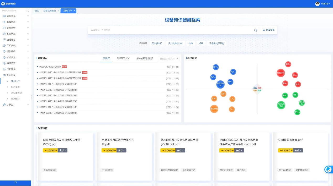Click the 数智建模 sidebar icon

pyautogui.click(x=4, y=51)
